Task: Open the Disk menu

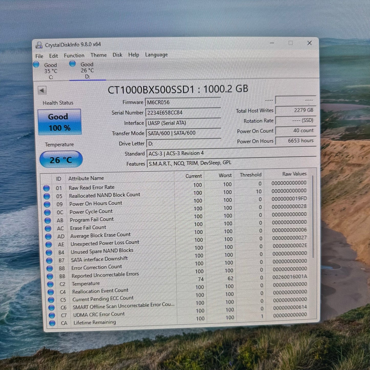Action: point(117,55)
